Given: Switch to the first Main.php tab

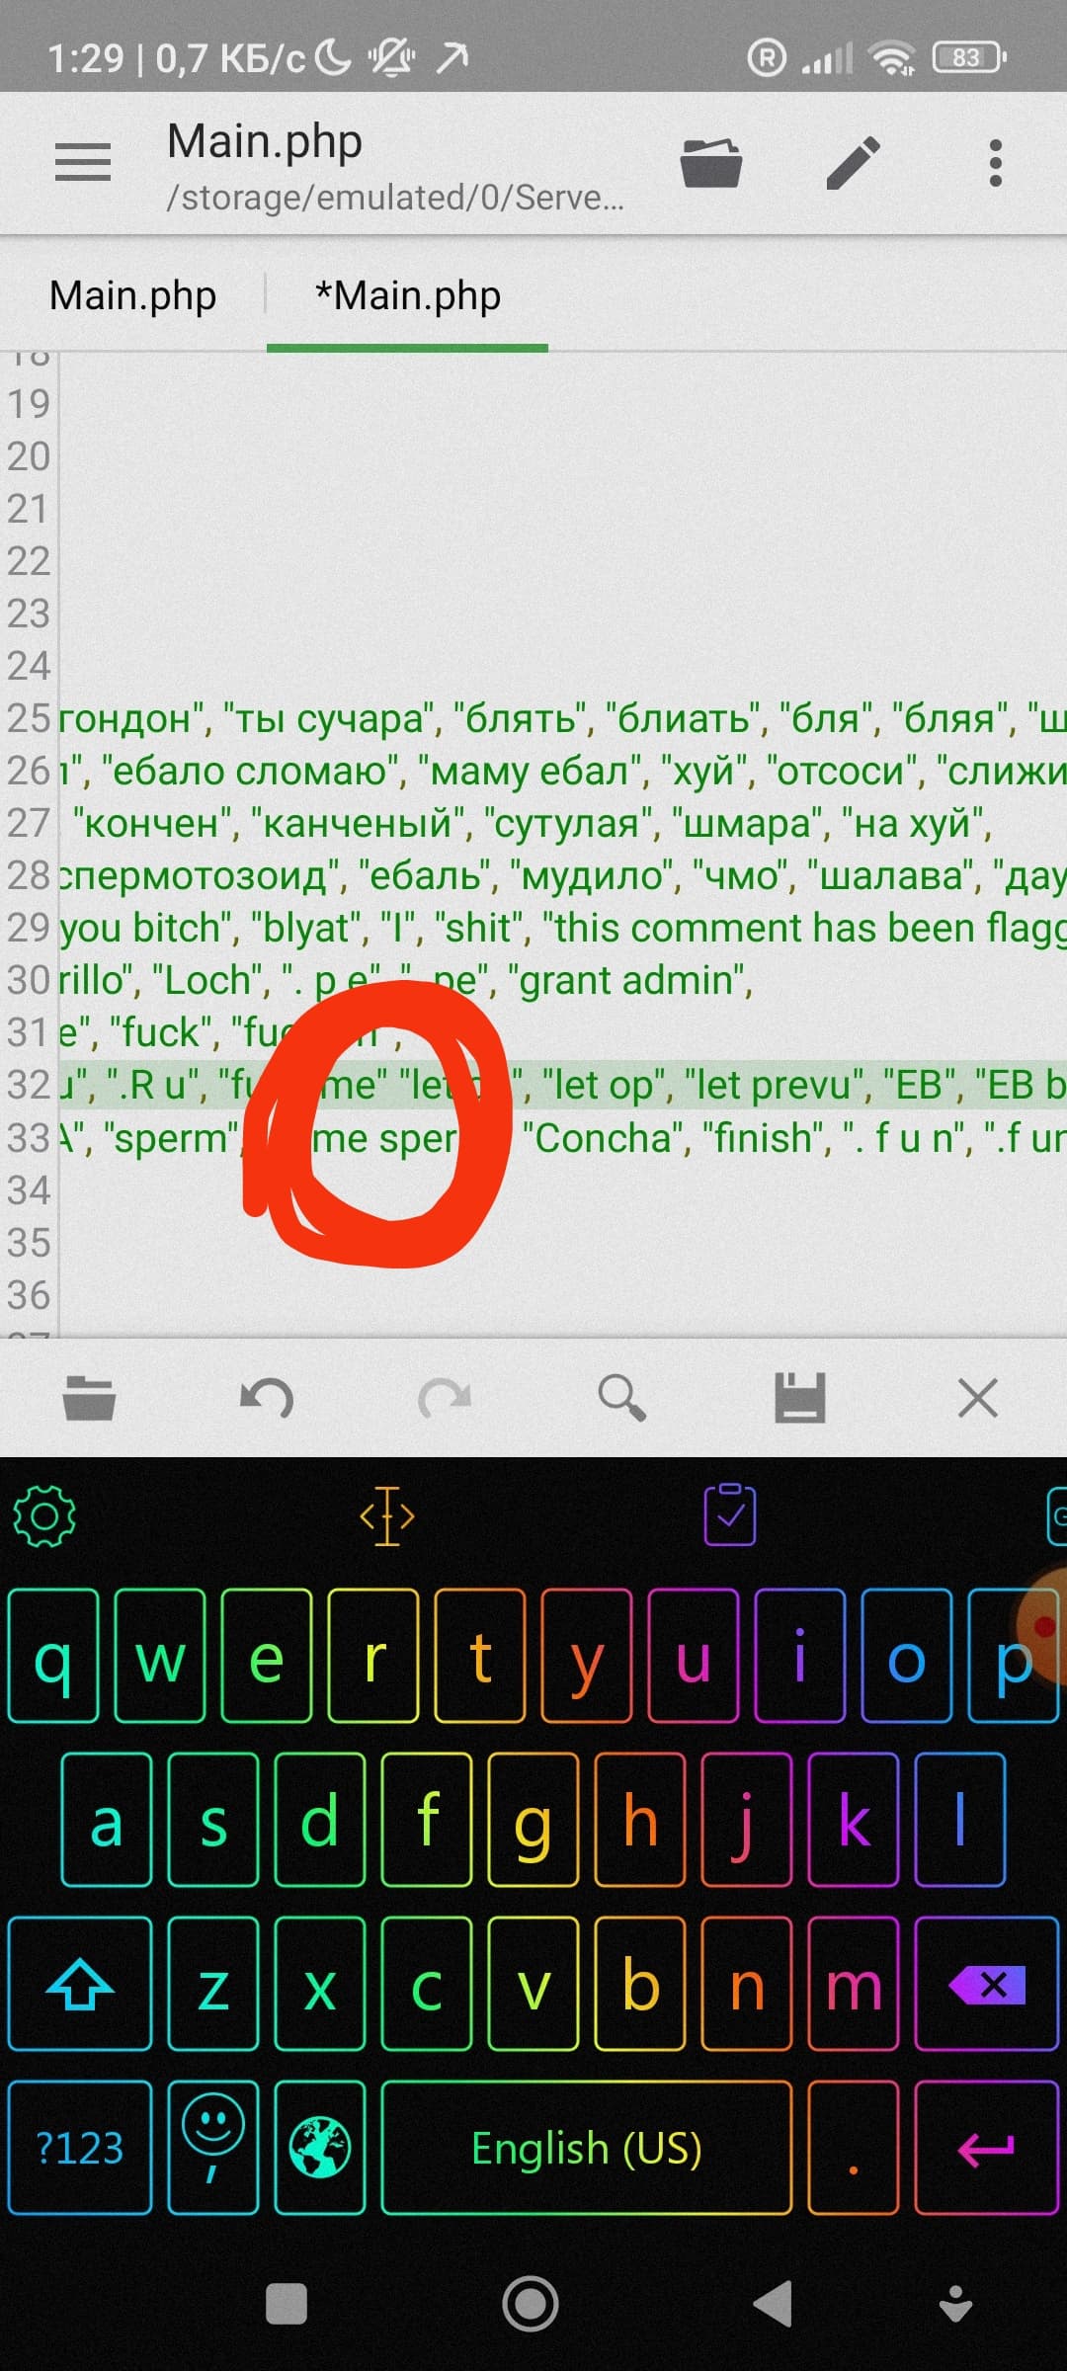Looking at the screenshot, I should tap(133, 295).
